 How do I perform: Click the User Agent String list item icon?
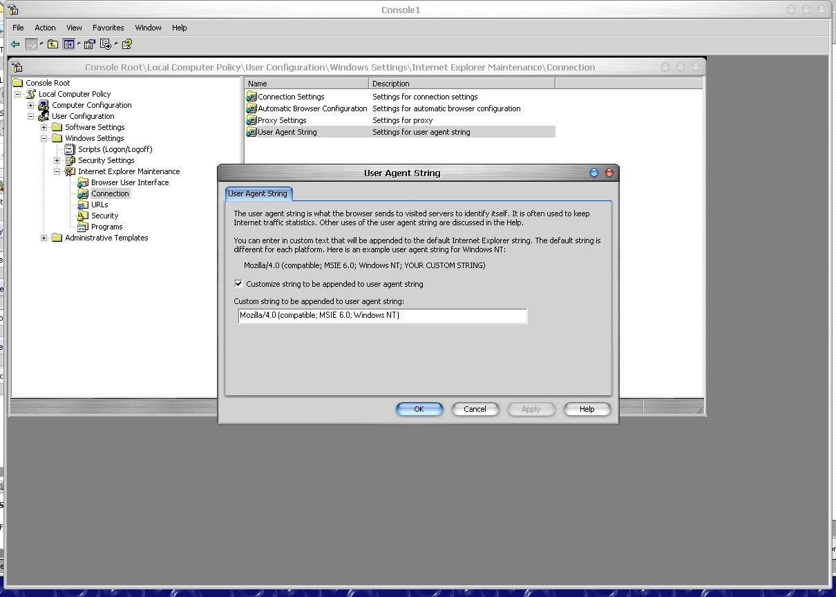click(251, 132)
